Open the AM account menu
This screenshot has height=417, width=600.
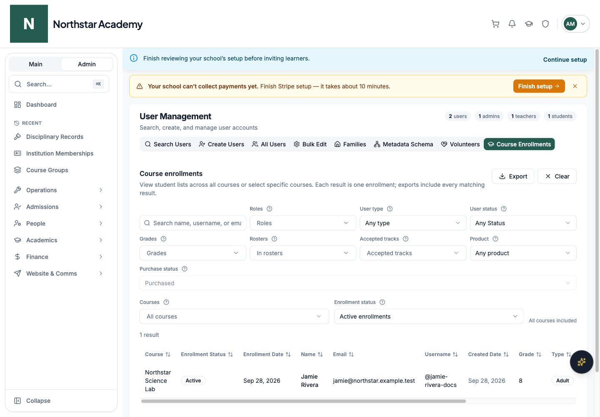(575, 24)
